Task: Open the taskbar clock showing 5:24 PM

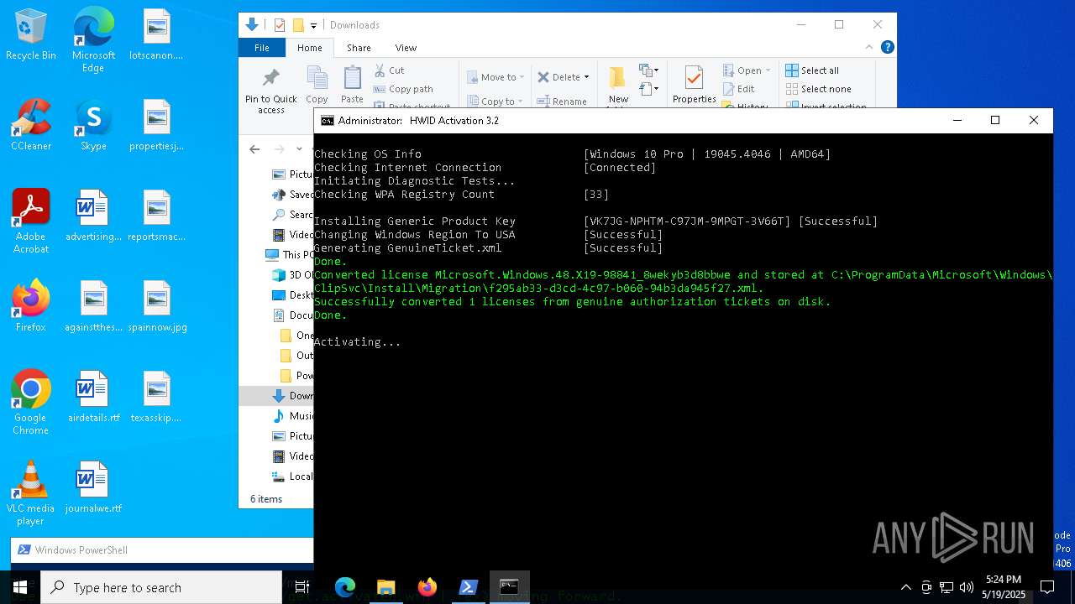Action: 1004,587
